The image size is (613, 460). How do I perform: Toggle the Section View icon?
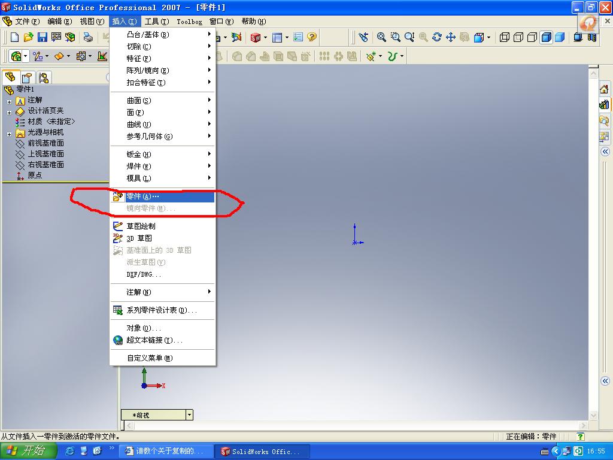pyautogui.click(x=592, y=37)
